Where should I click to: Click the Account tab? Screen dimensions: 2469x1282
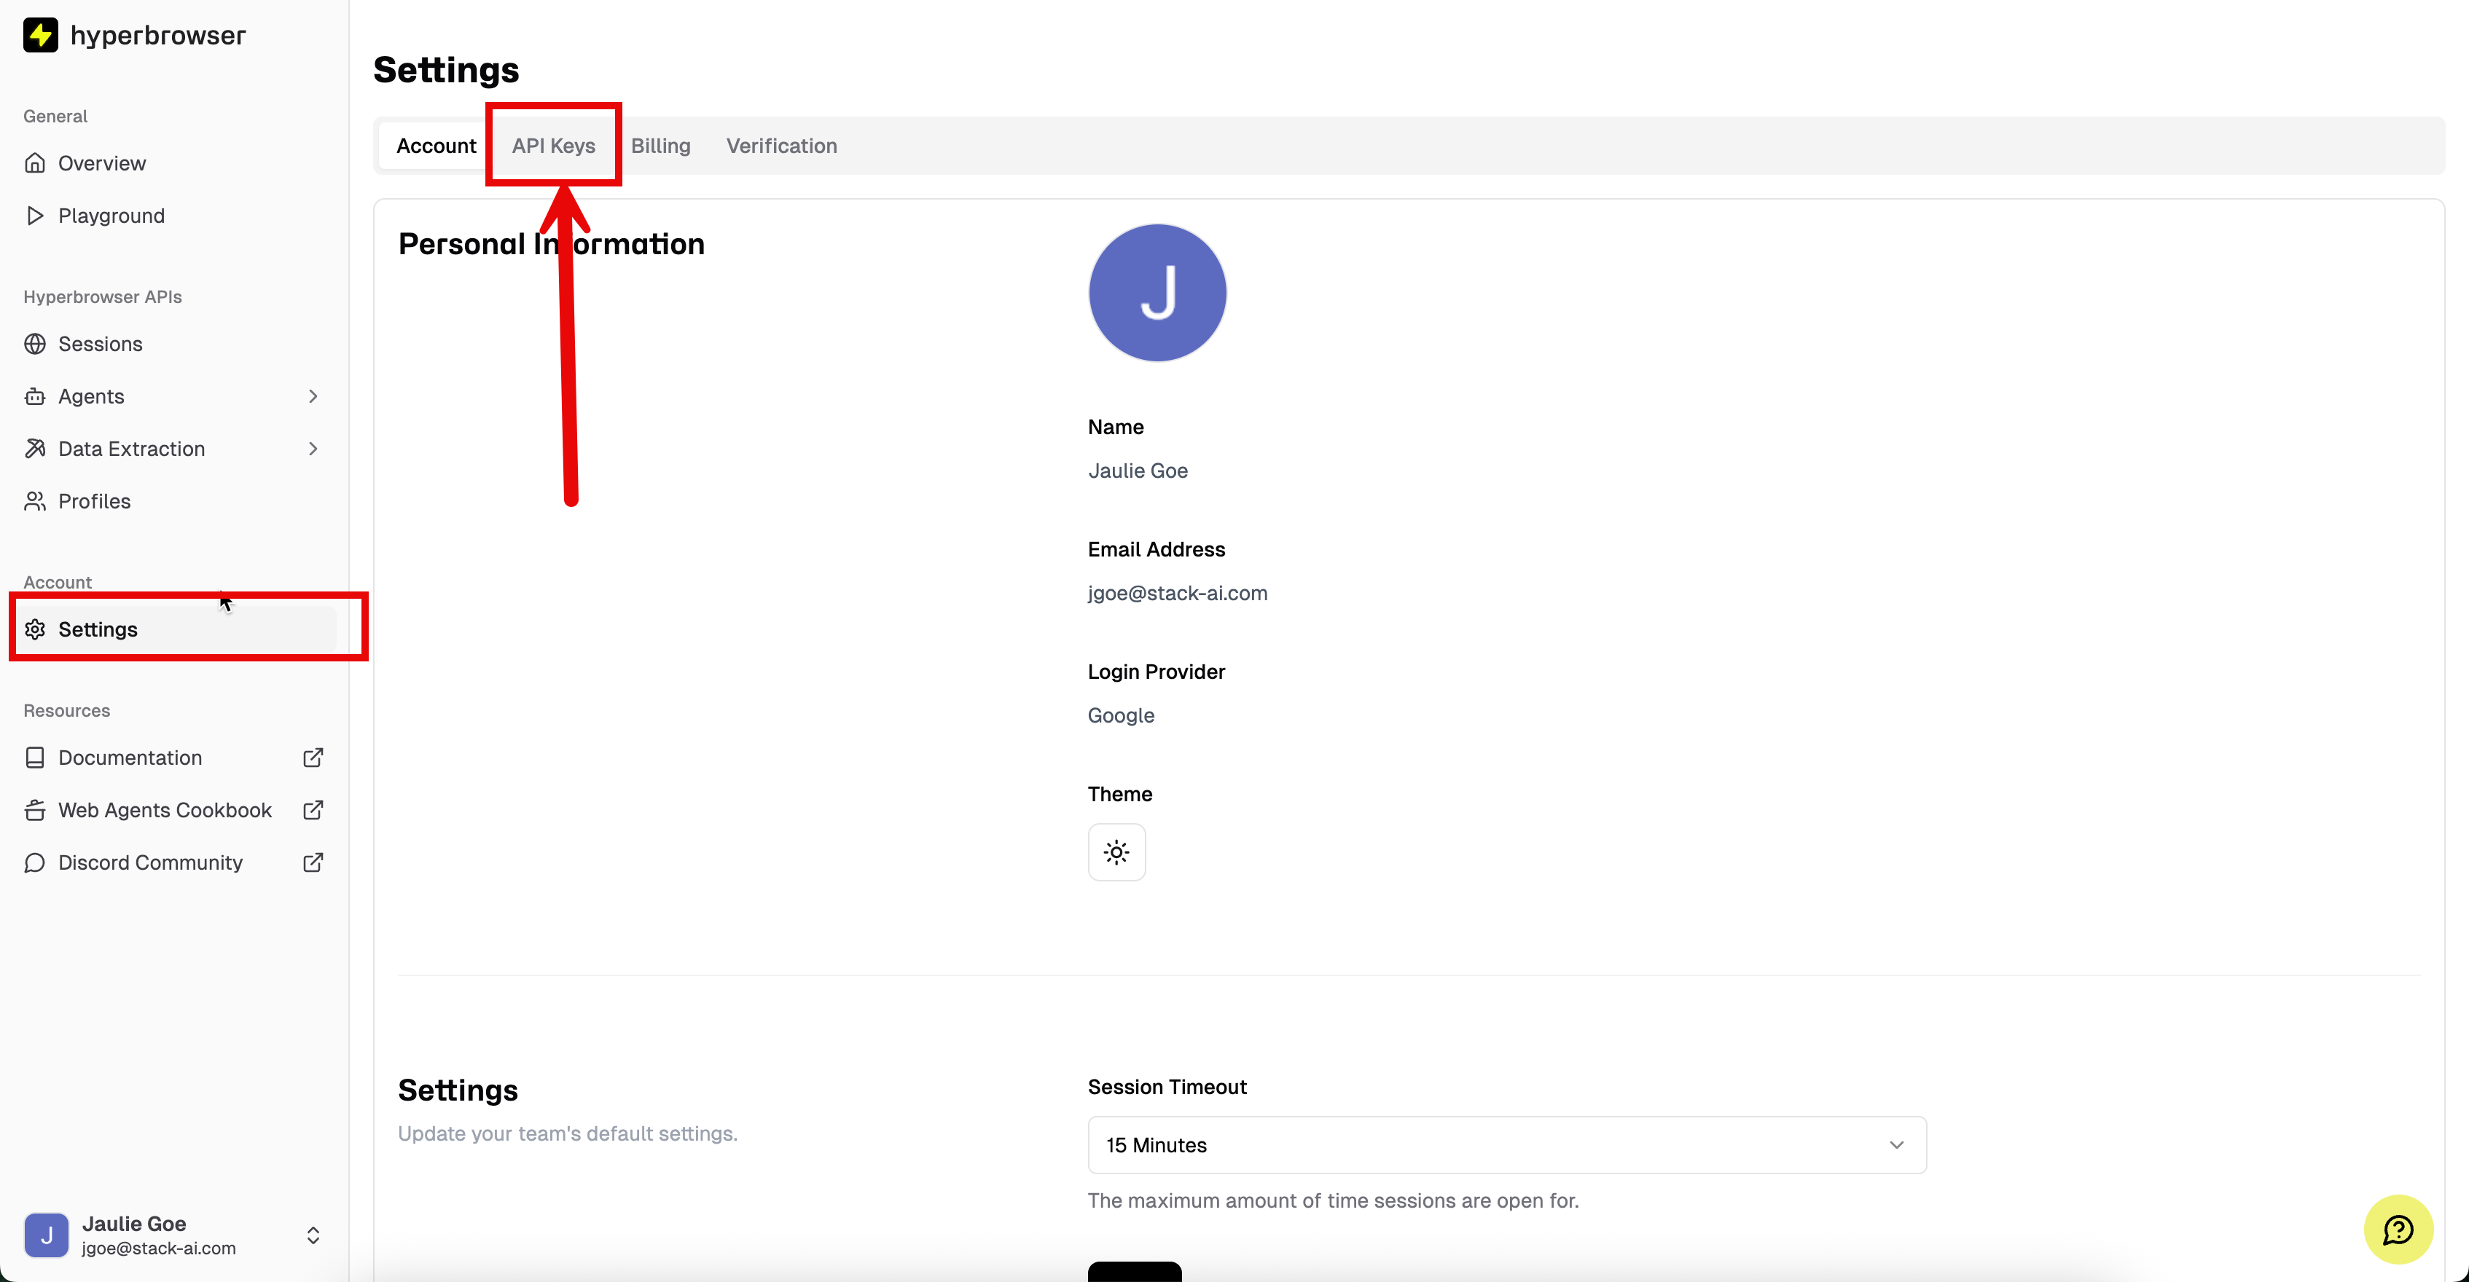436,146
